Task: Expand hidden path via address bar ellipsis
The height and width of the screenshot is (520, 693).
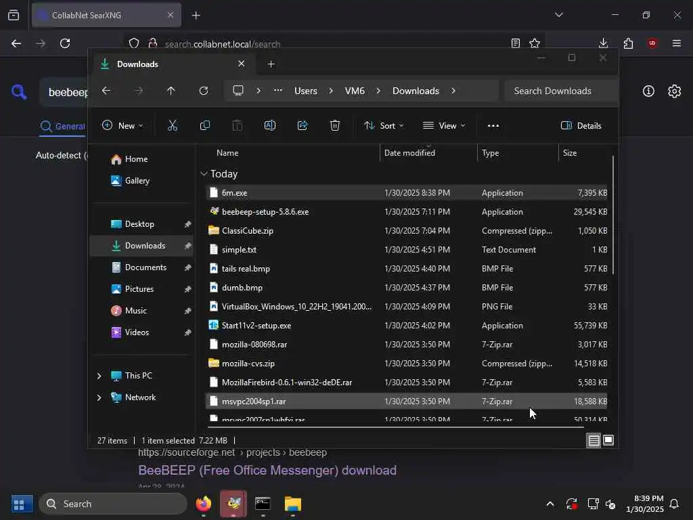Action: 278,90
